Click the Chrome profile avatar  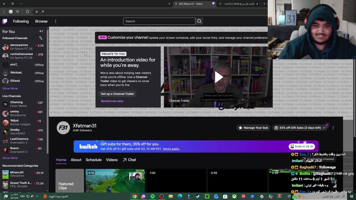11,12
